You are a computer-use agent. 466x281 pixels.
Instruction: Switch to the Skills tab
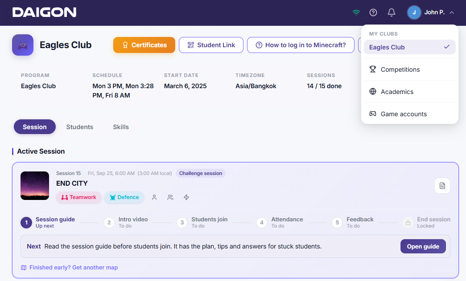tap(121, 127)
